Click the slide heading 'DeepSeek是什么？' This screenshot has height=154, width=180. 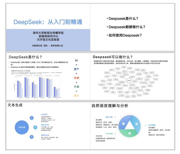click(x=25, y=57)
